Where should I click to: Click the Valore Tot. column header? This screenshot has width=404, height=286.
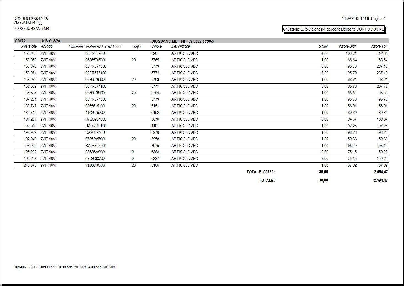tap(379, 46)
